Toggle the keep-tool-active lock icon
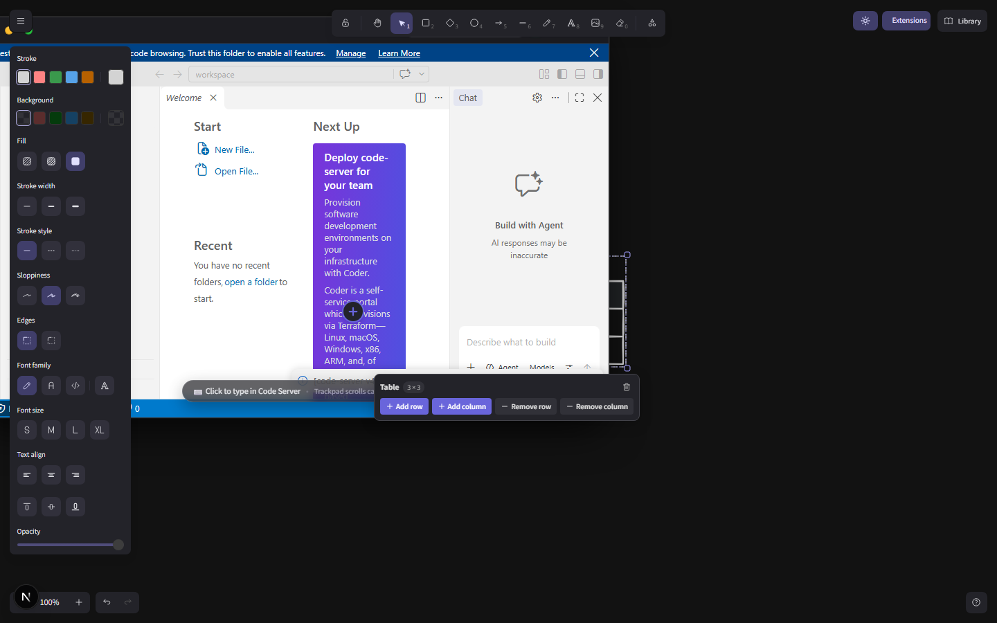The width and height of the screenshot is (997, 623). coord(345,23)
